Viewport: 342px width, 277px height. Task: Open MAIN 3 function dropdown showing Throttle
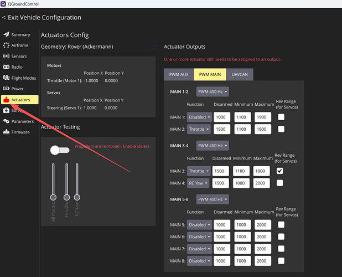[x=199, y=171]
